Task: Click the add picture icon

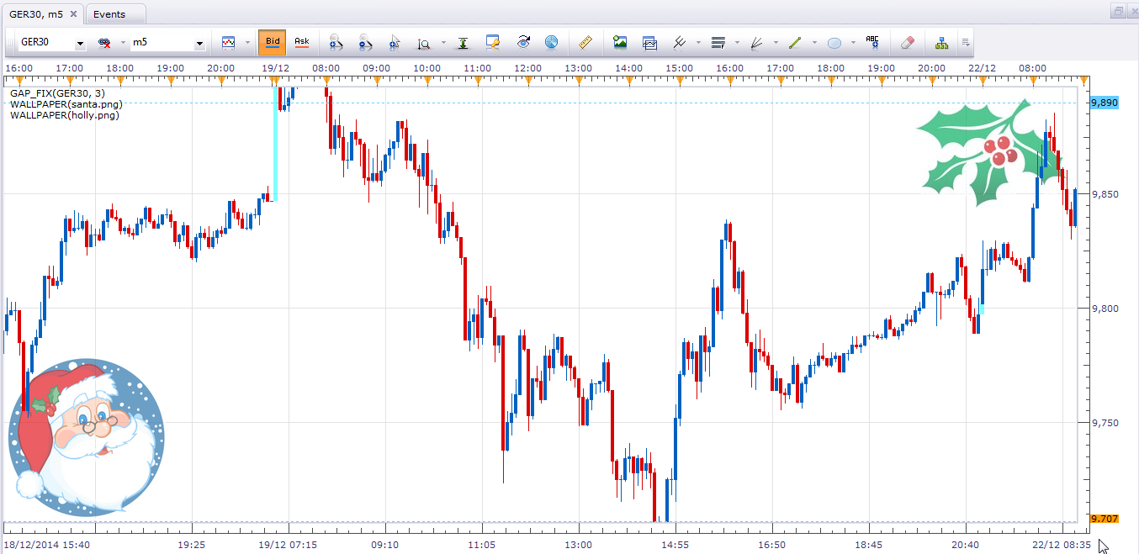Action: tap(620, 42)
